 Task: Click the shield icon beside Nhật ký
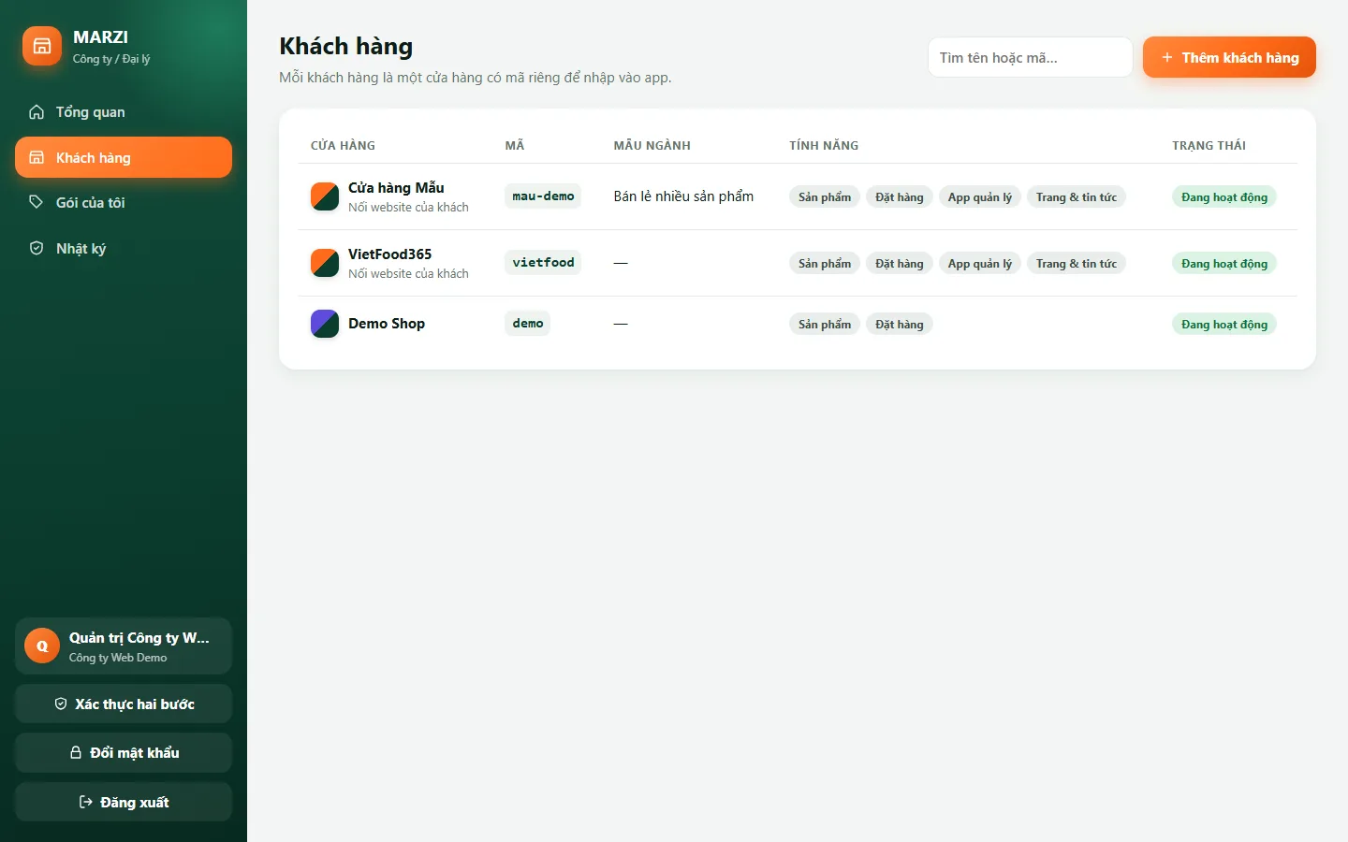pyautogui.click(x=37, y=248)
